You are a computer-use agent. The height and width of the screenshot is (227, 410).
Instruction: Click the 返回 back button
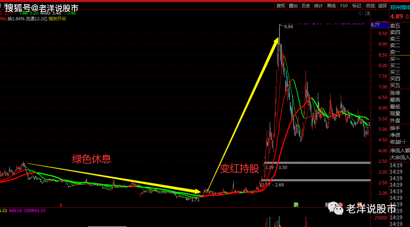point(382,5)
